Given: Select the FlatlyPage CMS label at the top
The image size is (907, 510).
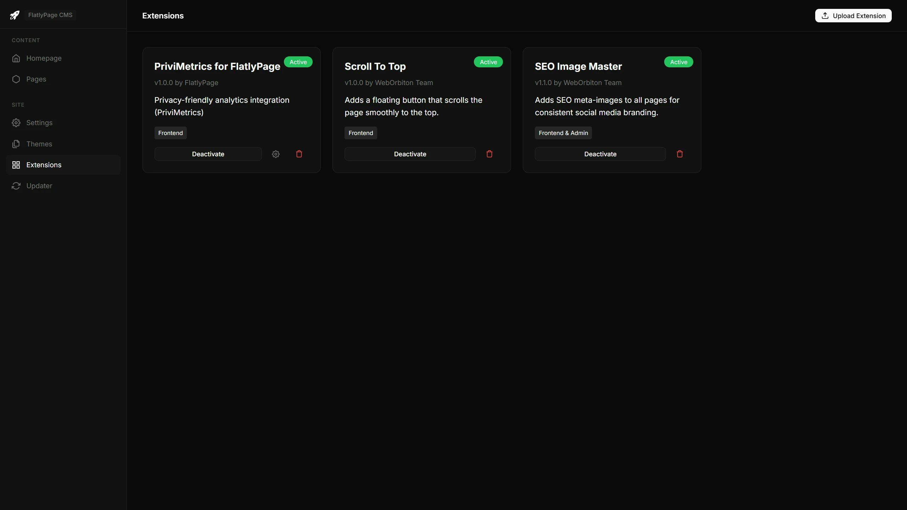Looking at the screenshot, I should (x=50, y=15).
